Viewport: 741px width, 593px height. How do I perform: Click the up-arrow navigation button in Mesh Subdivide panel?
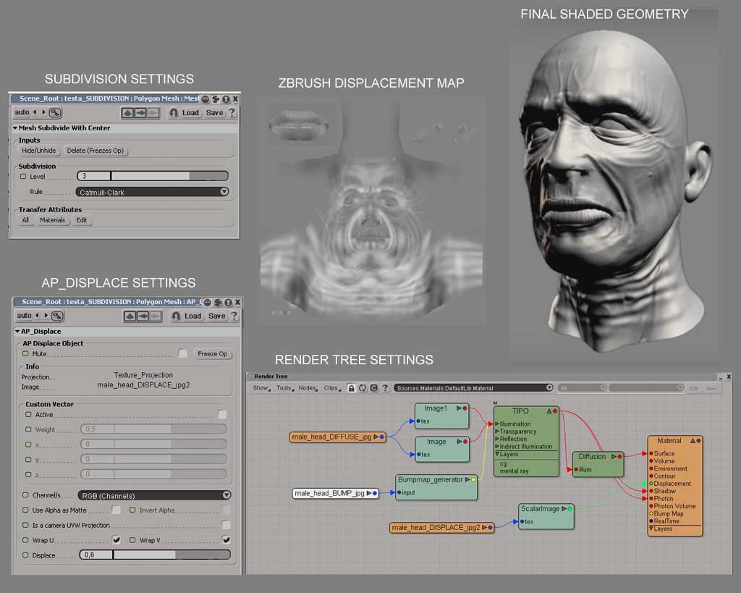[127, 112]
